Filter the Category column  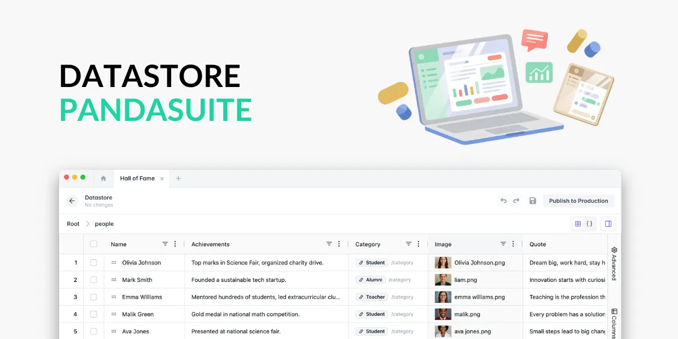pos(408,244)
